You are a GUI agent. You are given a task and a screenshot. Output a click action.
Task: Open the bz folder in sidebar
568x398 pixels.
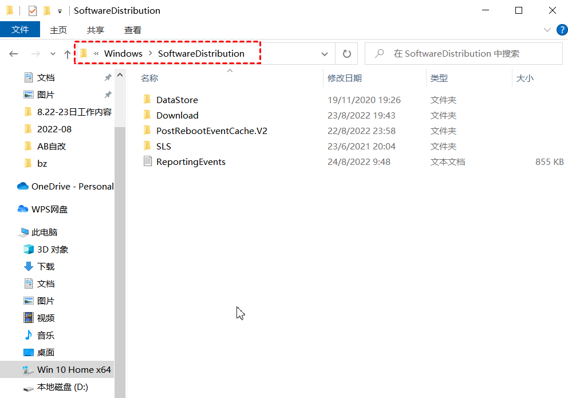point(42,163)
